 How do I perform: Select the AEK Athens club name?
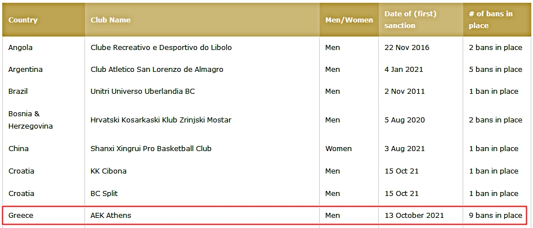(x=111, y=215)
